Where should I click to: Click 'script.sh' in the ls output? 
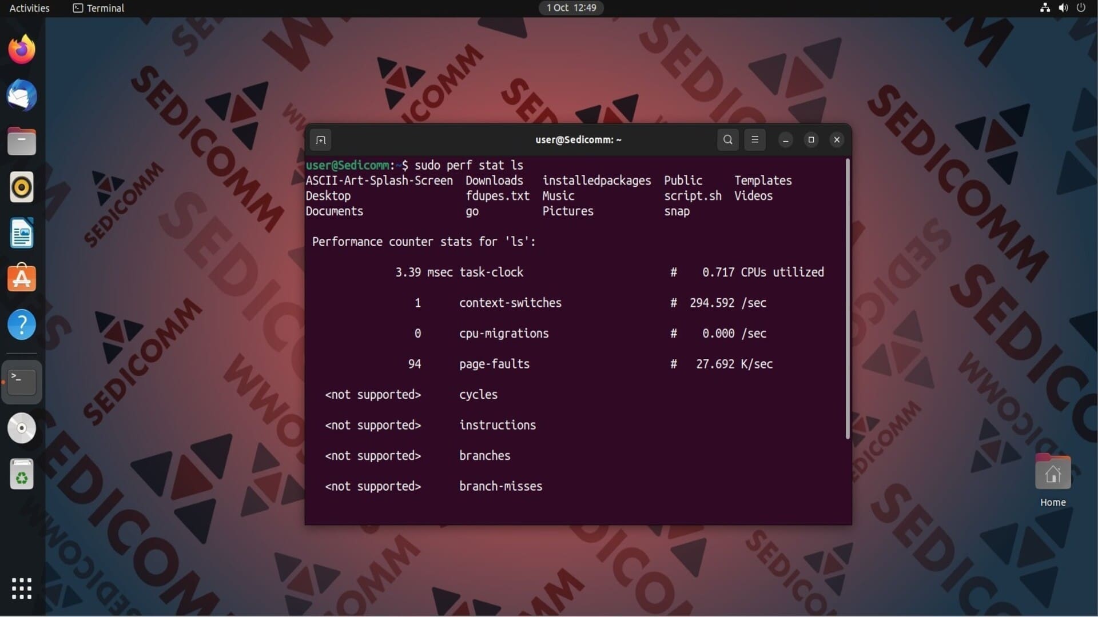pos(693,196)
